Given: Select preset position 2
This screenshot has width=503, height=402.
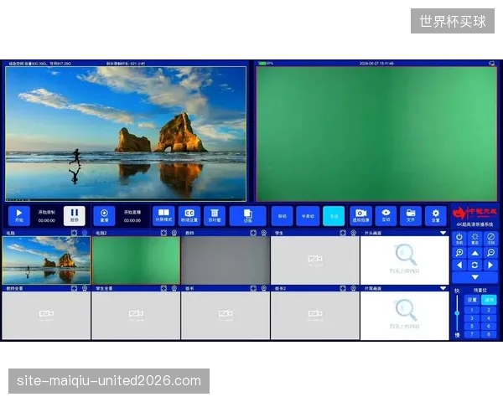Looking at the screenshot, I should 489,310.
